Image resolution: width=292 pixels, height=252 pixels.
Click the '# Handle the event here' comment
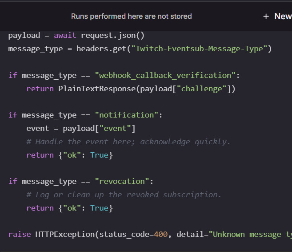click(x=128, y=142)
